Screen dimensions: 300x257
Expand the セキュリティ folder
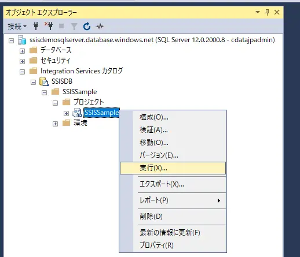22,61
